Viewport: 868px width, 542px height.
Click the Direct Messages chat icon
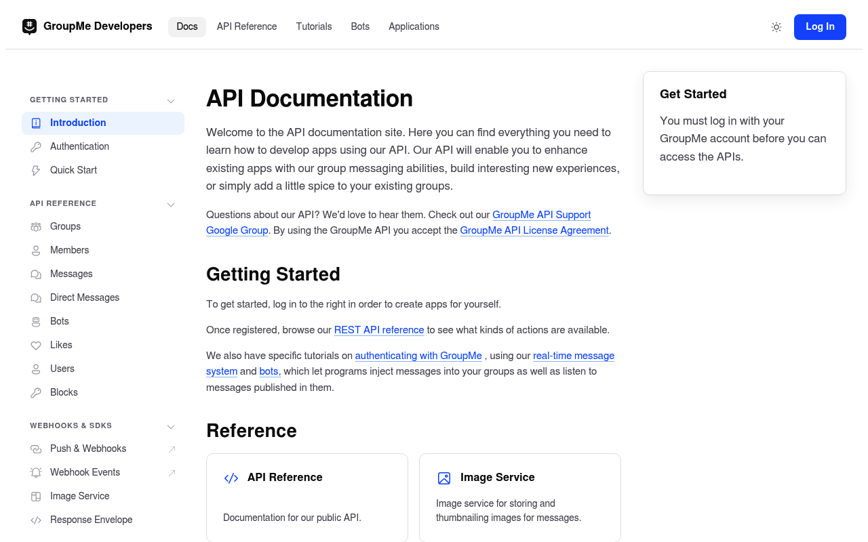point(36,297)
